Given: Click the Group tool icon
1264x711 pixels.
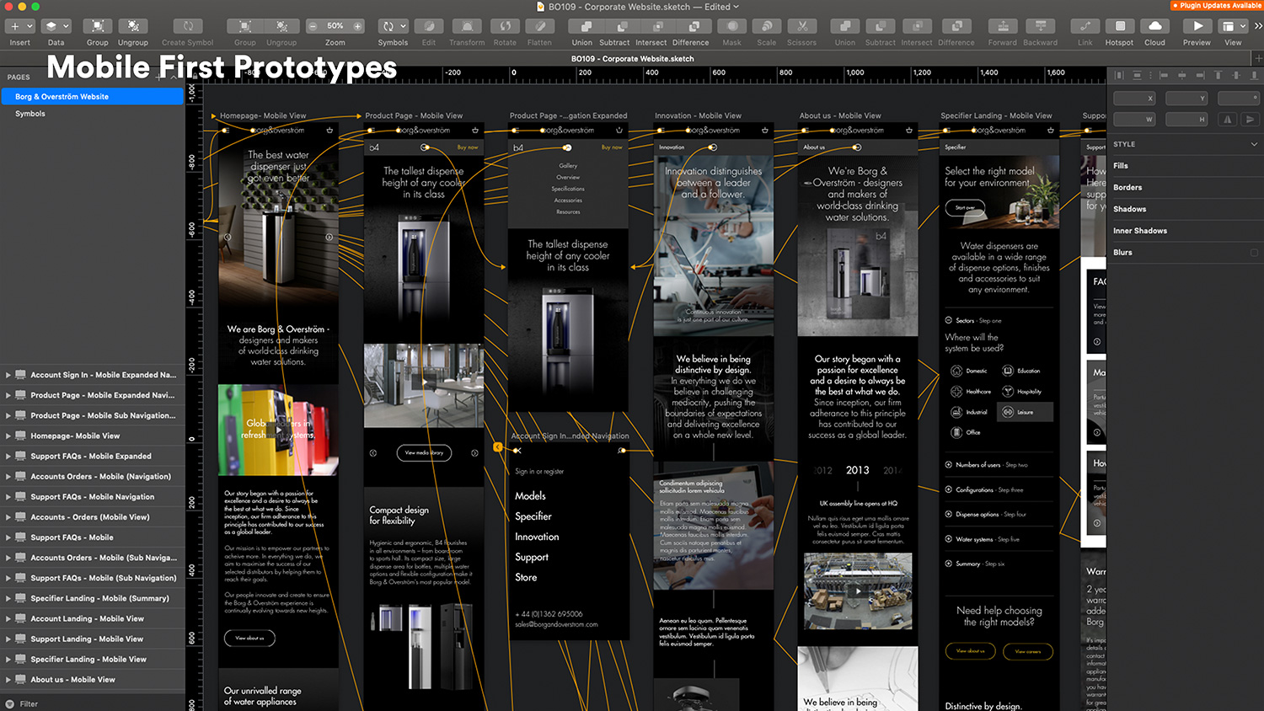Looking at the screenshot, I should pyautogui.click(x=97, y=27).
